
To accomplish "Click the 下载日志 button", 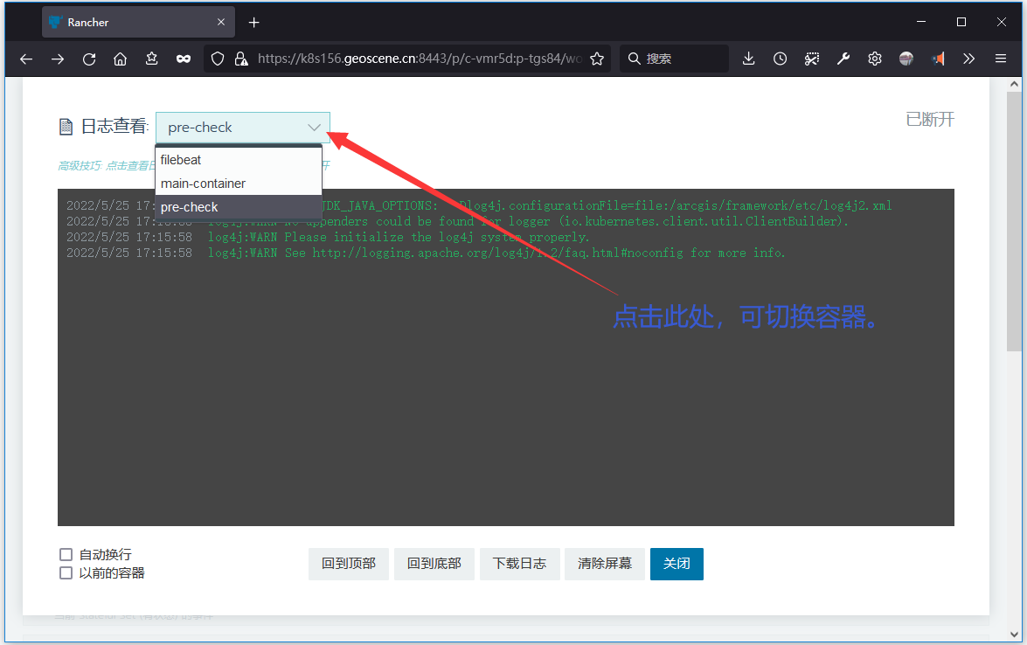I will point(519,564).
